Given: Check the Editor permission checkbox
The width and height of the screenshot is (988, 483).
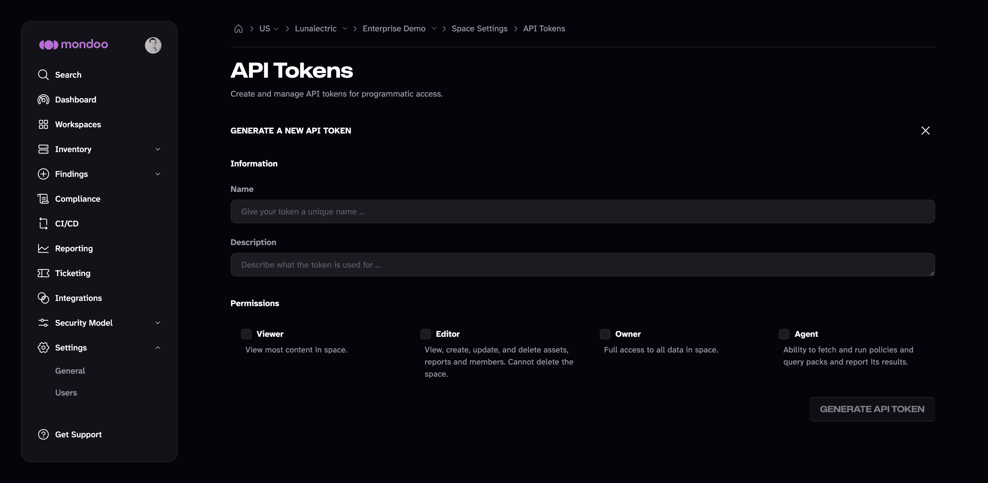Looking at the screenshot, I should (x=426, y=334).
